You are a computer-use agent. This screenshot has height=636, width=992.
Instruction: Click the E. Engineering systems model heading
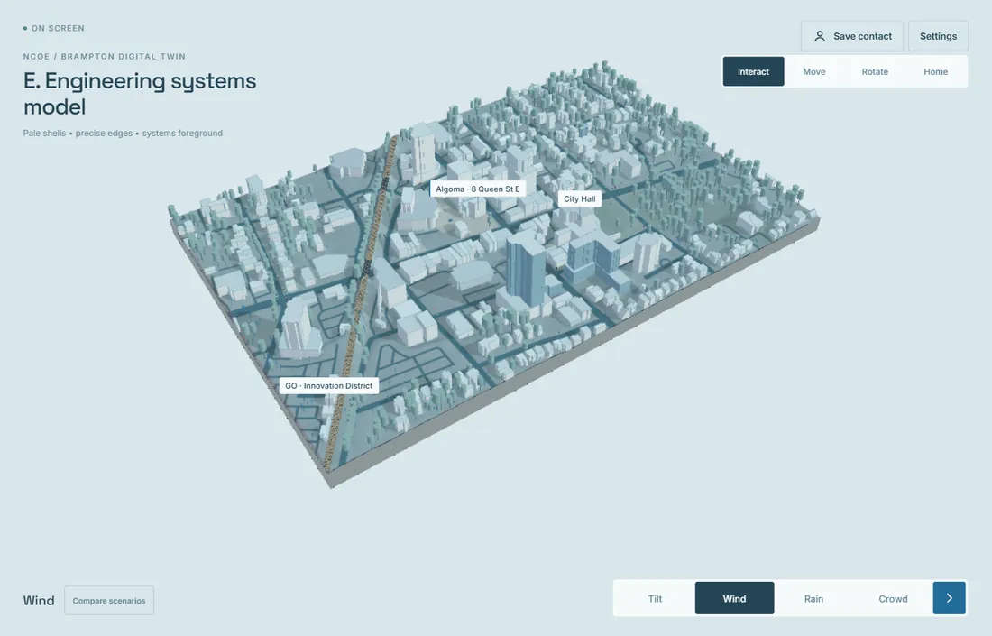pos(140,94)
